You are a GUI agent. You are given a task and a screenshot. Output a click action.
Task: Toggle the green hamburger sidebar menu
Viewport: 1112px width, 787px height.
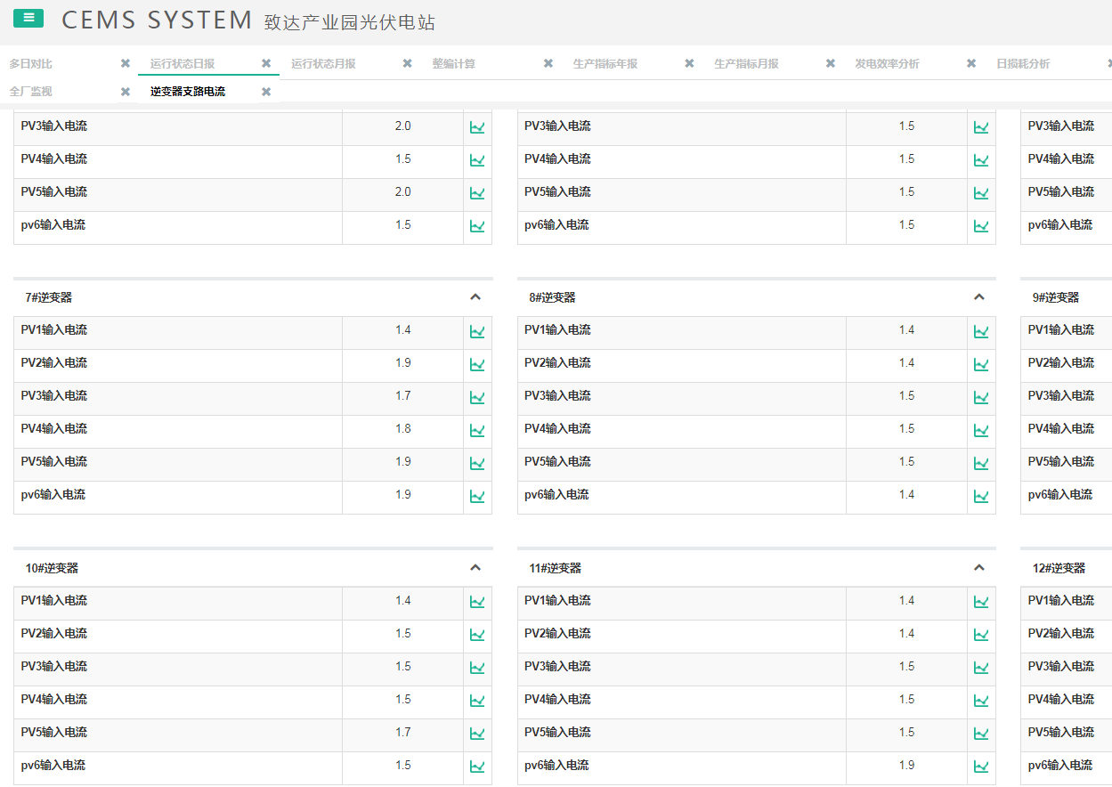[x=28, y=18]
